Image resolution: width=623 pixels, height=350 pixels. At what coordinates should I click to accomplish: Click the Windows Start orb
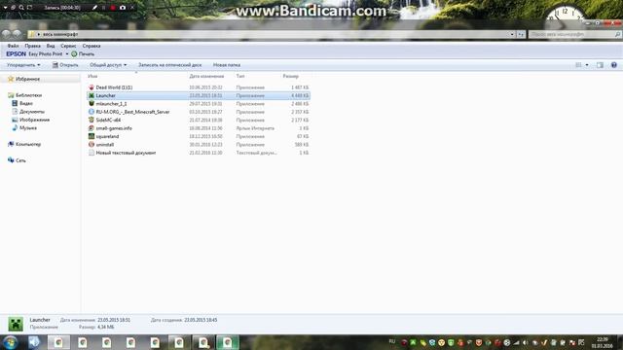[10, 342]
